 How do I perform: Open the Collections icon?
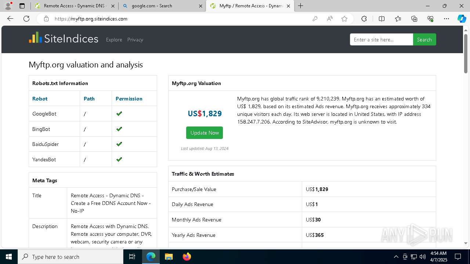click(414, 19)
